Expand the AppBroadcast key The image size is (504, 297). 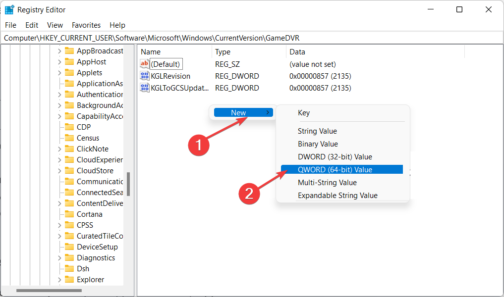59,51
